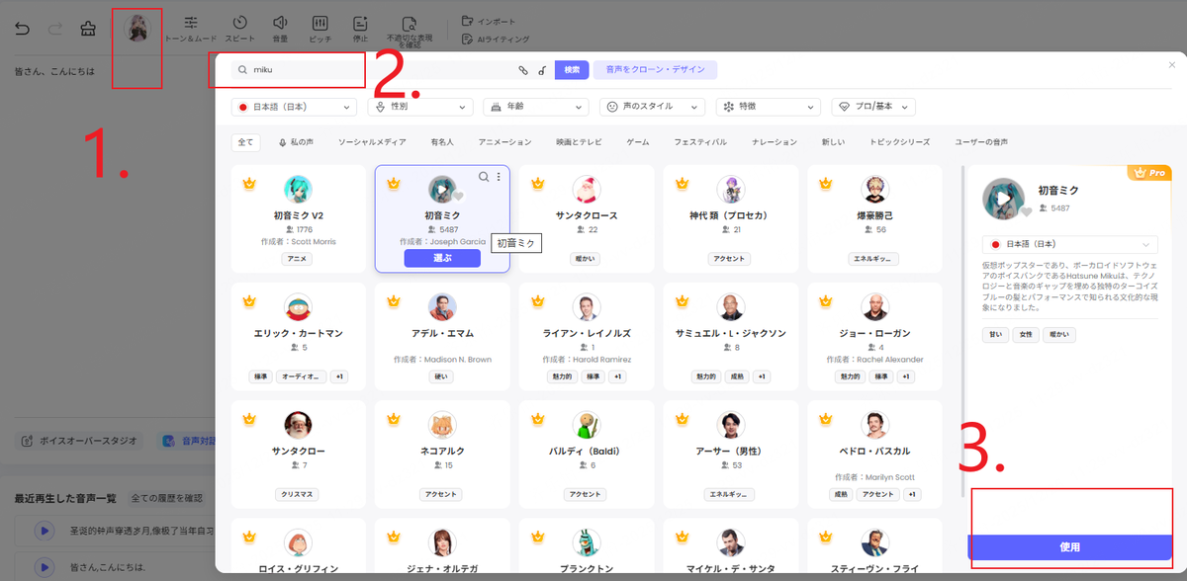Select the サンタクロース voice avatar
The image size is (1187, 581).
point(587,190)
